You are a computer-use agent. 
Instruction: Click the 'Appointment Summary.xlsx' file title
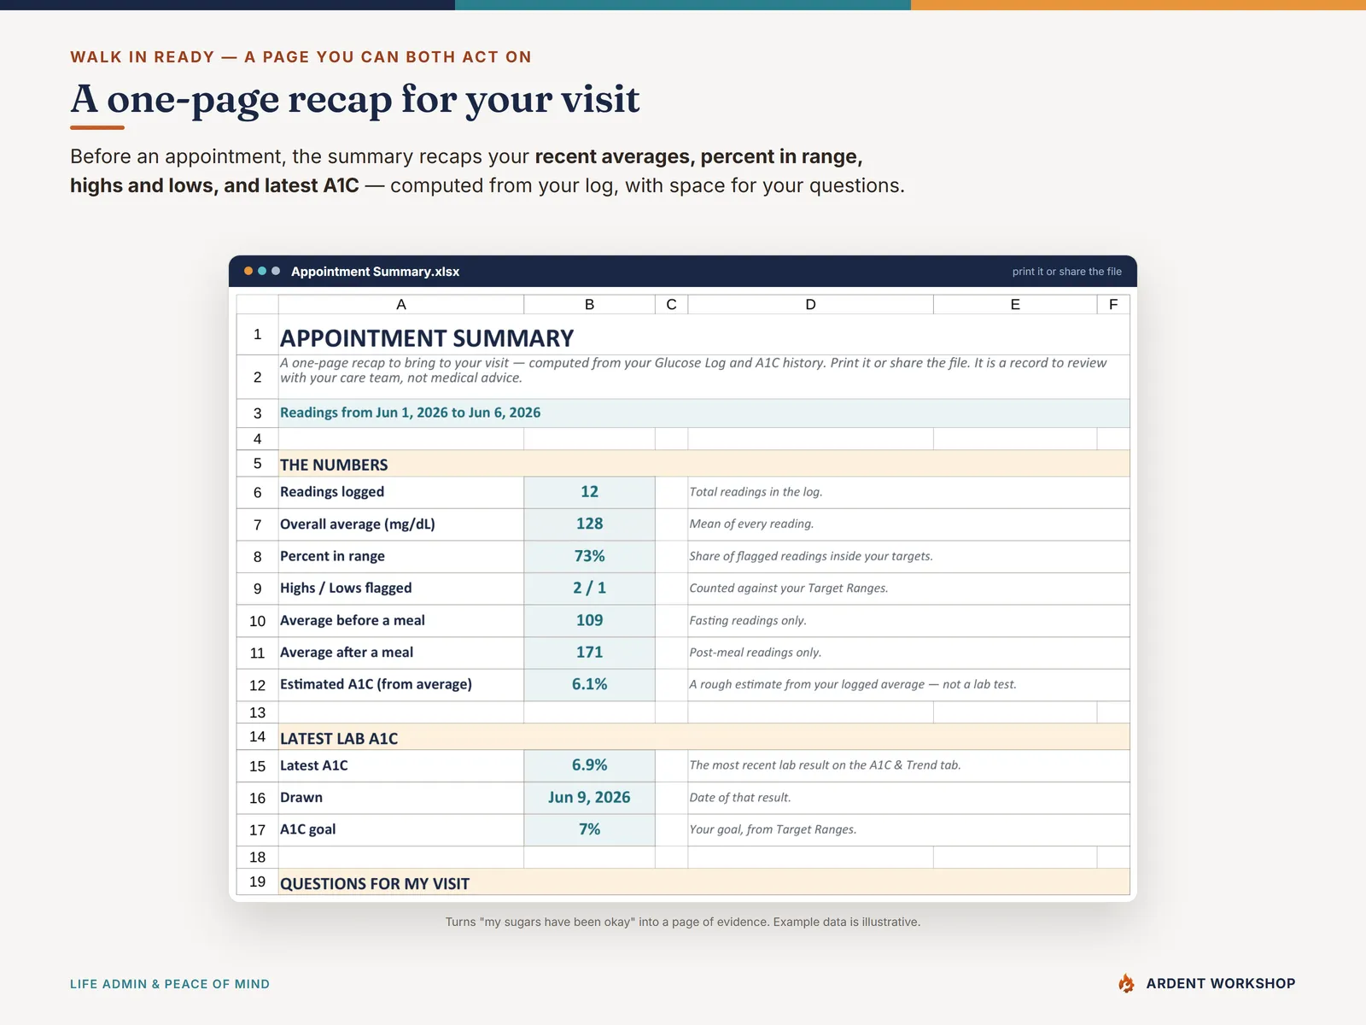tap(375, 272)
